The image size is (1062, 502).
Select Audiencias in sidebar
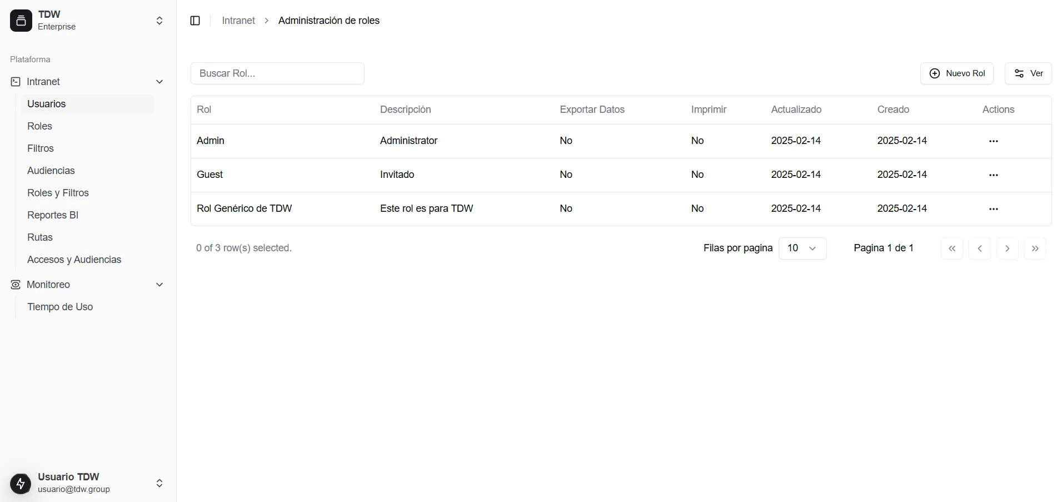pos(88,171)
